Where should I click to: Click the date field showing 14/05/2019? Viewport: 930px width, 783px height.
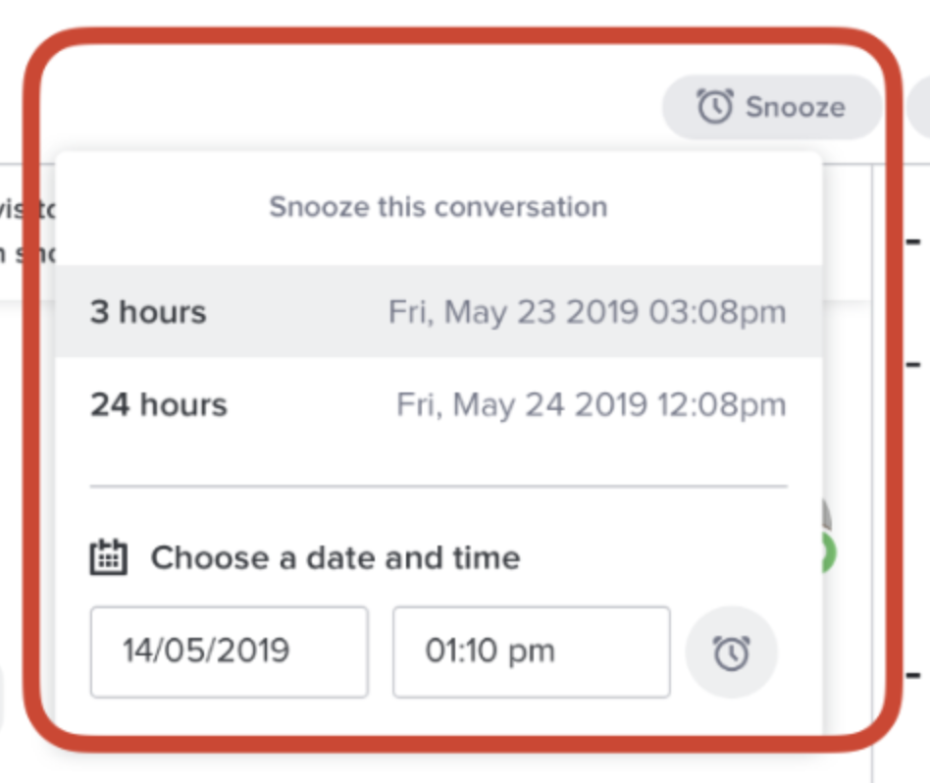[x=230, y=652]
